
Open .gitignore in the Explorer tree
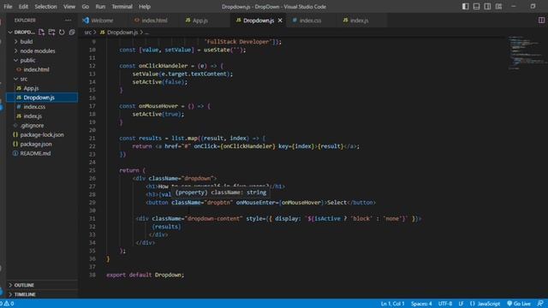pos(32,126)
